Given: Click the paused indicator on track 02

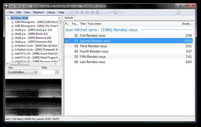Looking at the screenshot, I should click(67, 41).
